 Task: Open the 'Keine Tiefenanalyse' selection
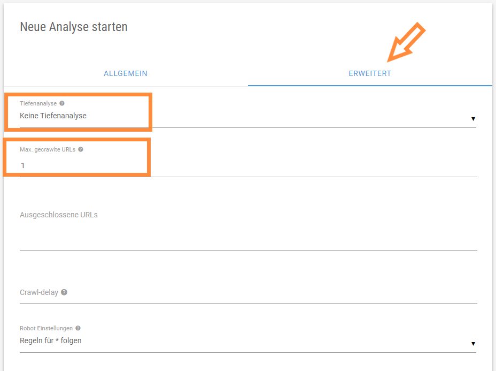247,116
